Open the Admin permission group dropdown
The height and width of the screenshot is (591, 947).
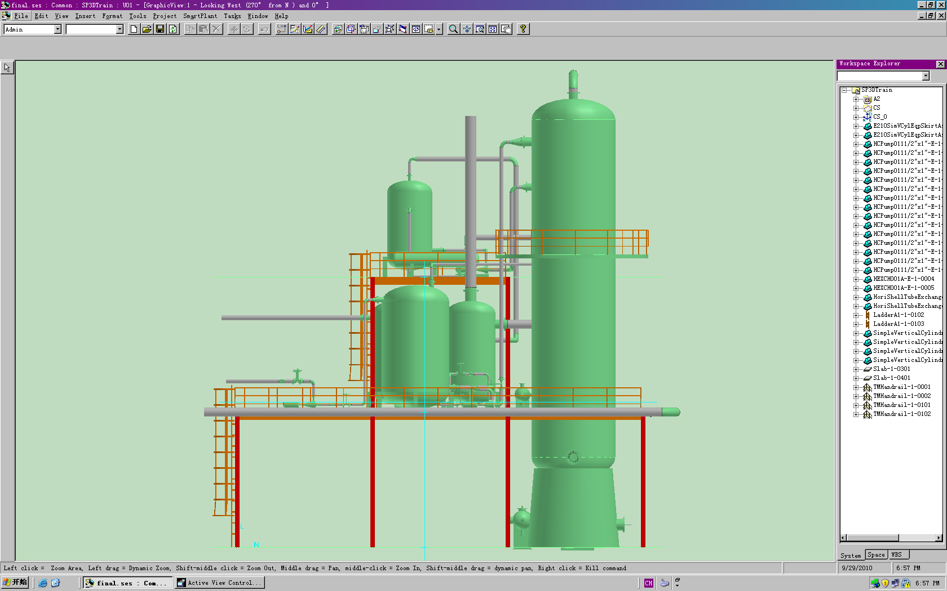57,29
